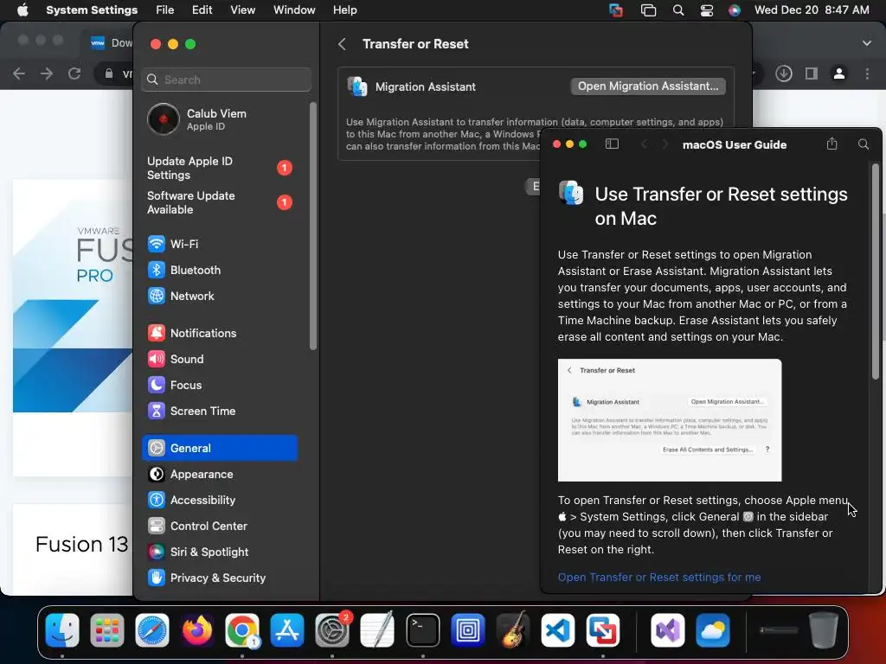Switch to Google Chrome in the Dock
Screen dimensions: 886x664
242,630
